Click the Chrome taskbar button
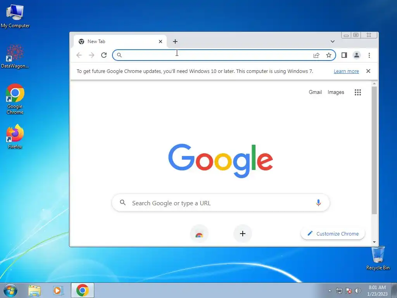Image resolution: width=397 pixels, height=298 pixels. (83, 290)
